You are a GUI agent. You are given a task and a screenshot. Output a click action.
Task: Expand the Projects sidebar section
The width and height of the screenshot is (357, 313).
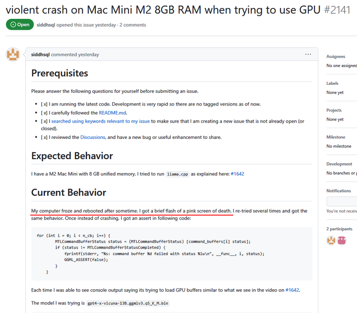coord(334,110)
